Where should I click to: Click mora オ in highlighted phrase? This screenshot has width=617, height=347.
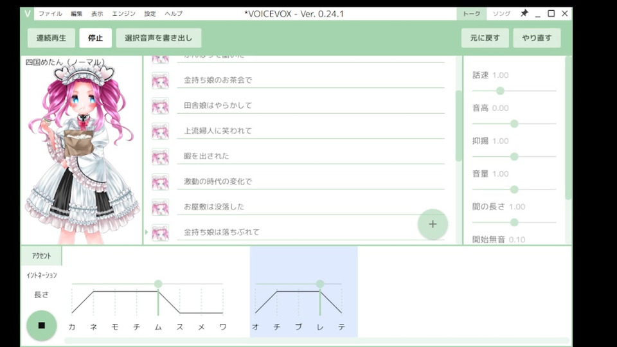(x=255, y=327)
